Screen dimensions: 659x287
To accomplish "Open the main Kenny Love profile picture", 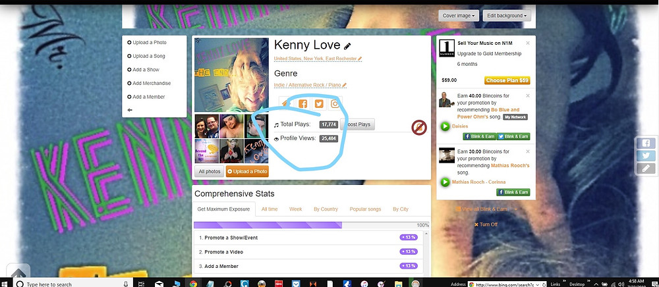I will point(231,75).
